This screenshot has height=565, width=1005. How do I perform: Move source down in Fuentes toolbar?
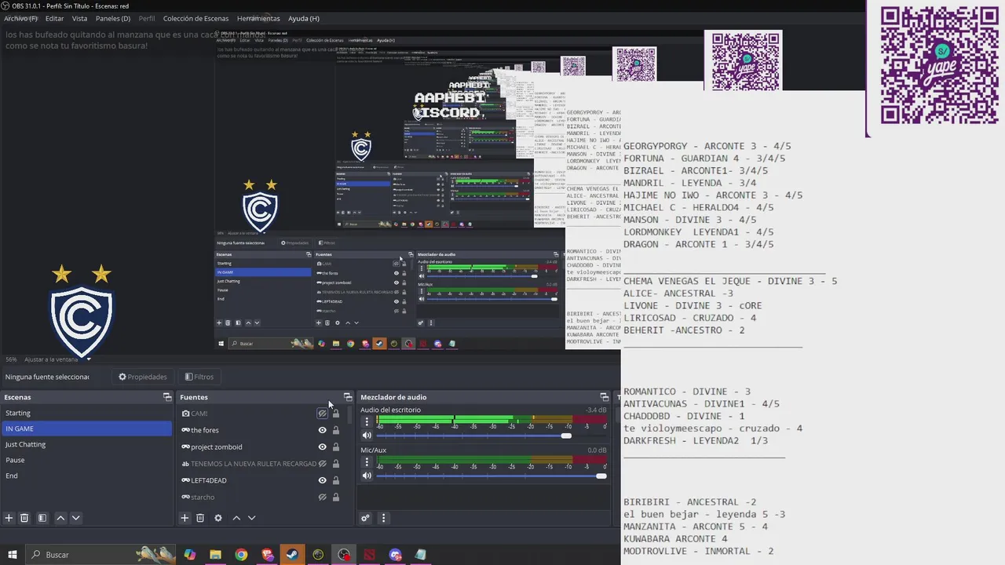pyautogui.click(x=252, y=518)
